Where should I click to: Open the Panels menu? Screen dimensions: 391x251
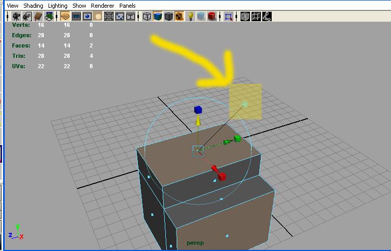pos(128,6)
